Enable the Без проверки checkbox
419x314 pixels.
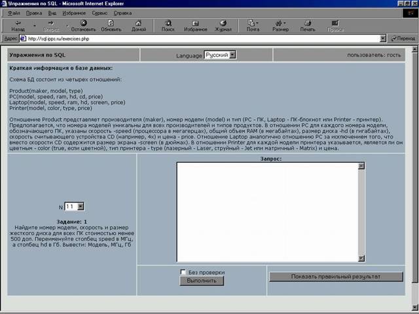click(x=183, y=272)
